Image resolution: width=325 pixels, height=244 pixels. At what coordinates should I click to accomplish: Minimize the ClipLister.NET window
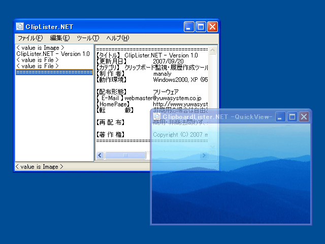point(189,27)
